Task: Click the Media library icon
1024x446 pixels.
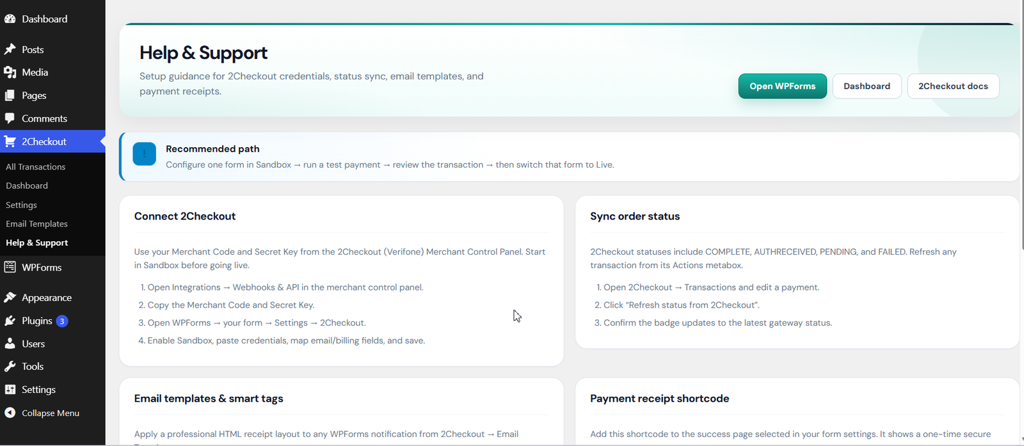Action: [10, 72]
